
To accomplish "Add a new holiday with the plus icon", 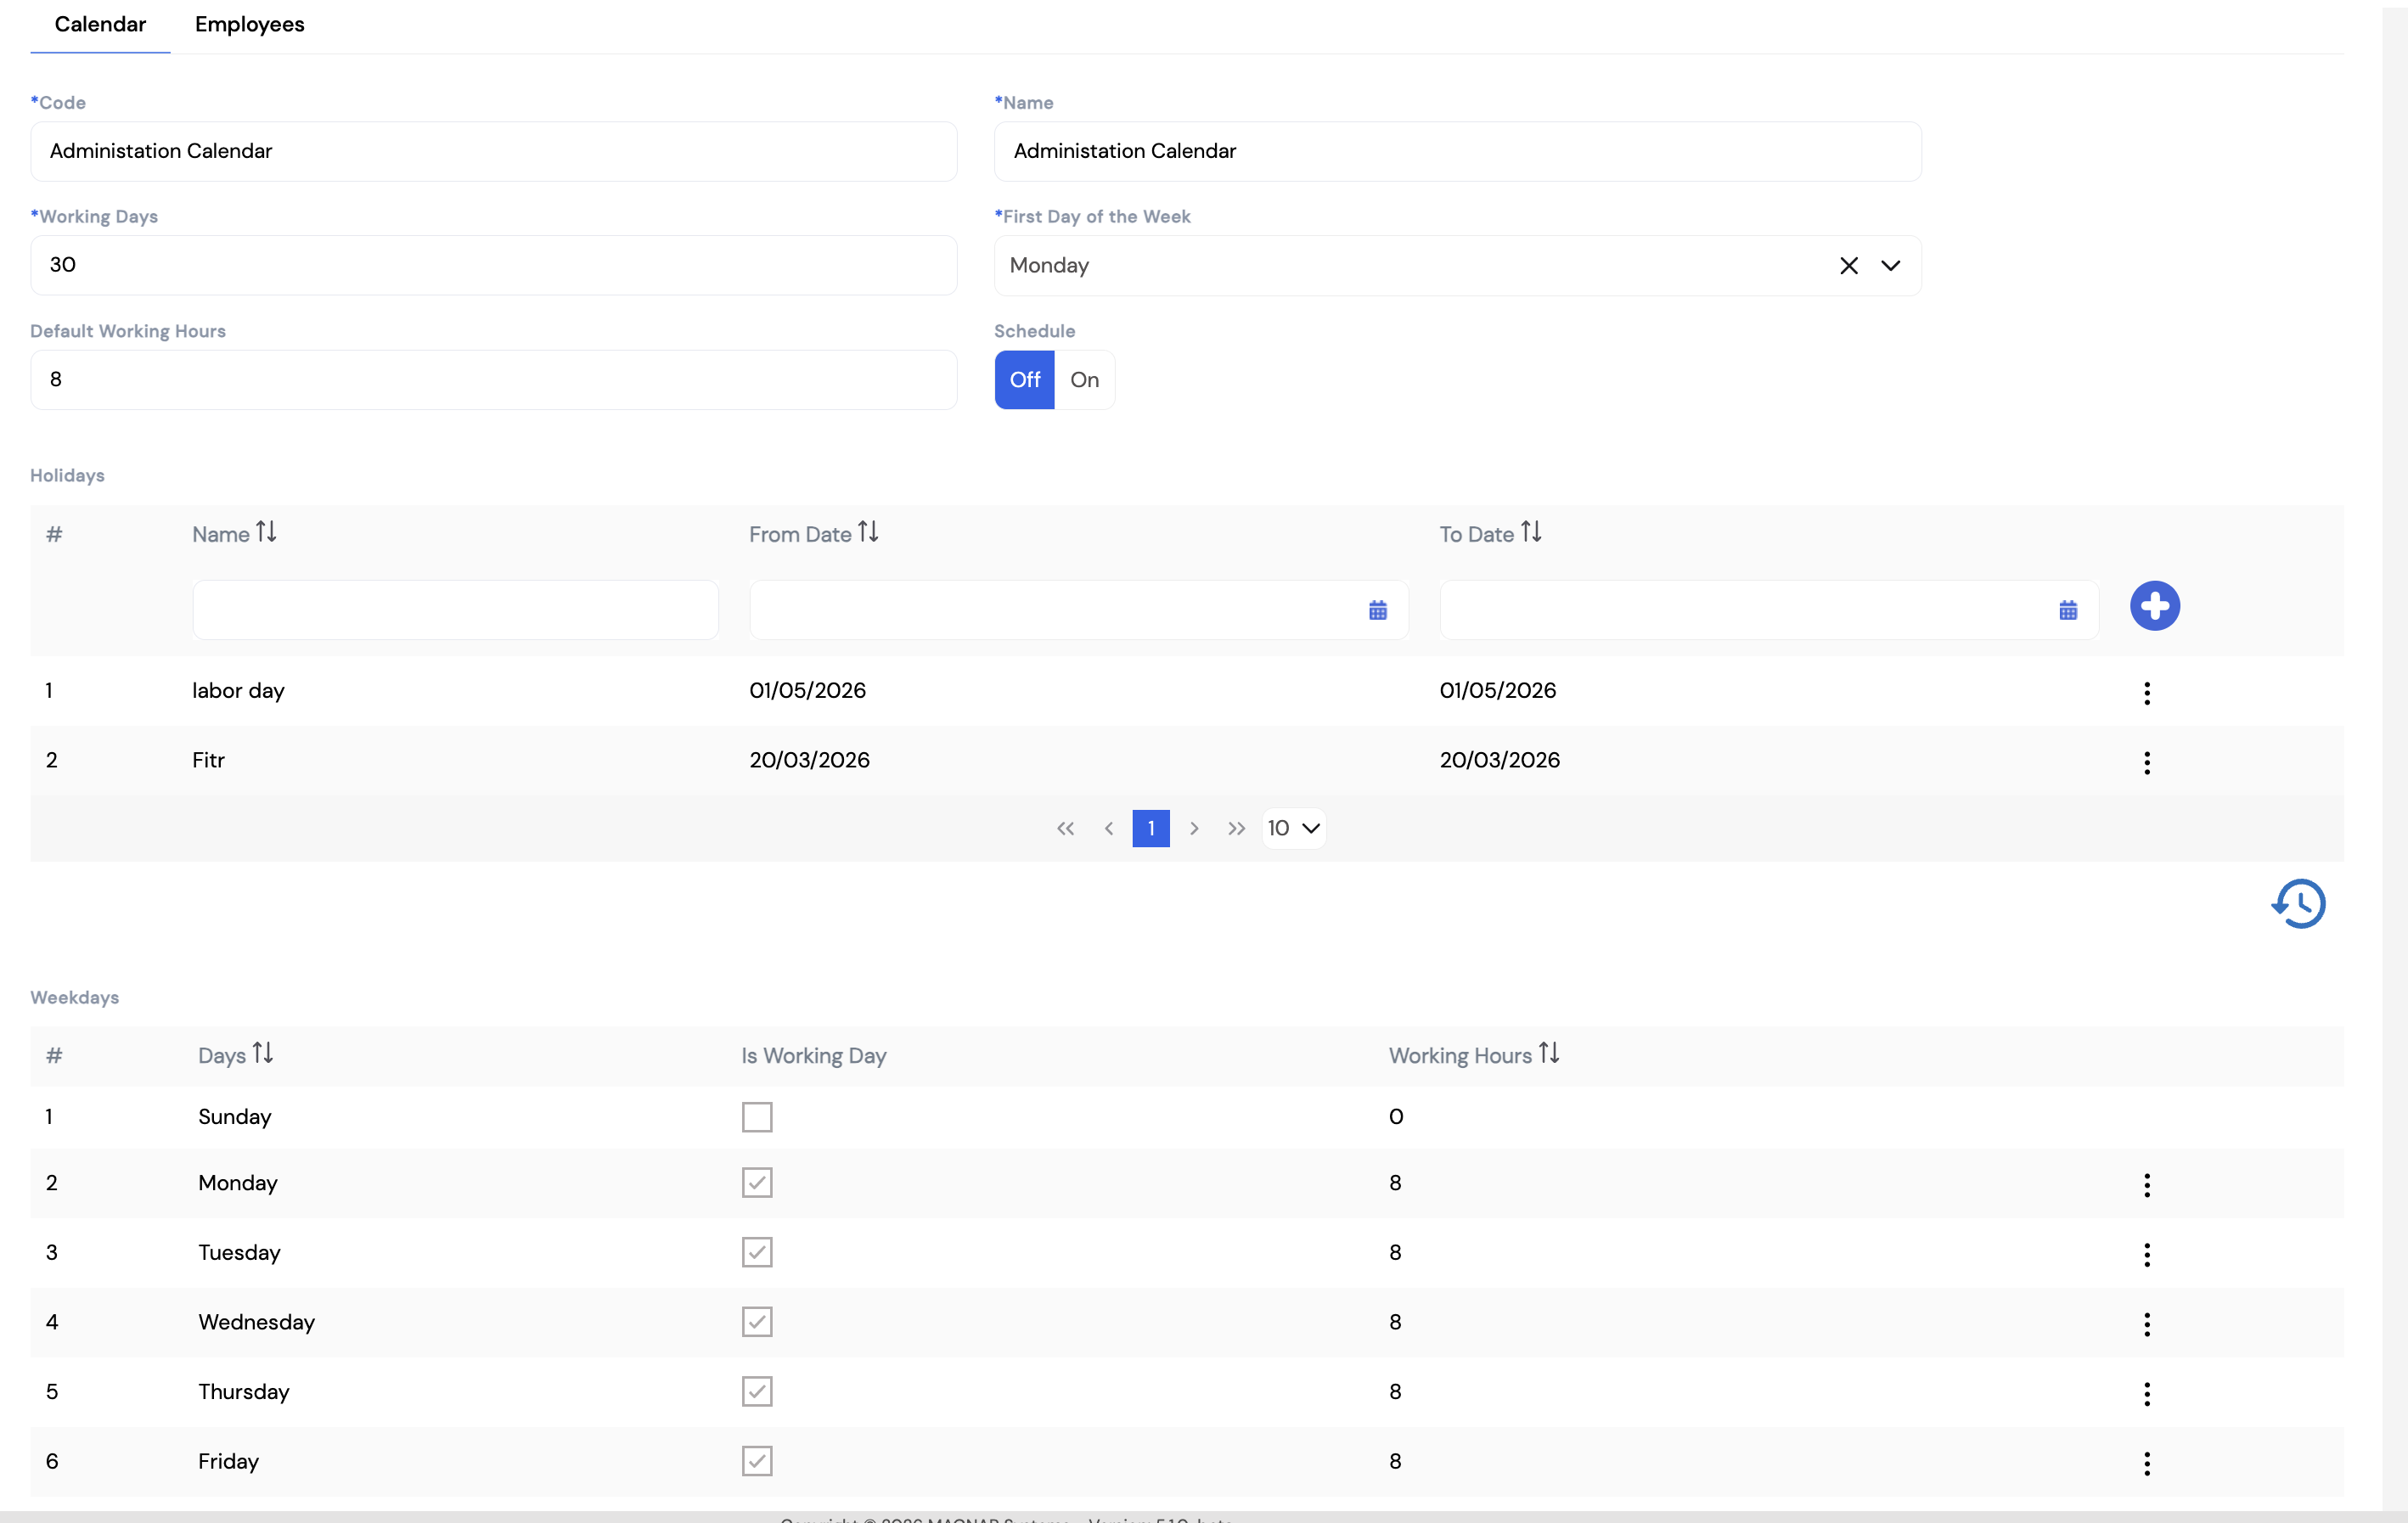I will click(2154, 606).
